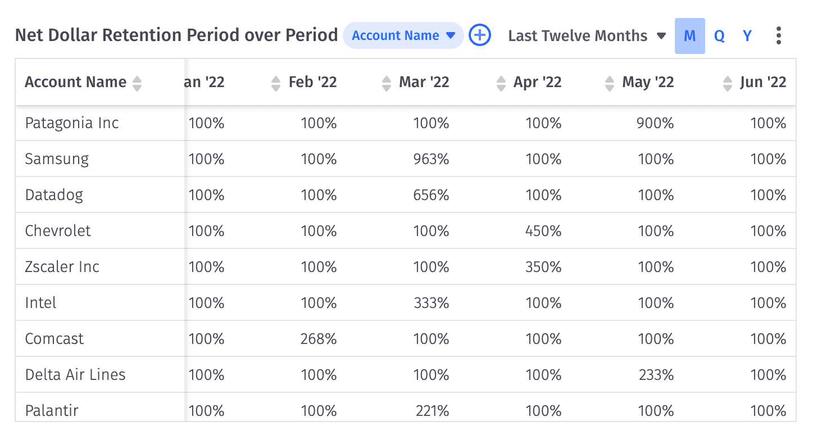Open the three-dot options menu
The height and width of the screenshot is (444, 817).
coord(779,35)
